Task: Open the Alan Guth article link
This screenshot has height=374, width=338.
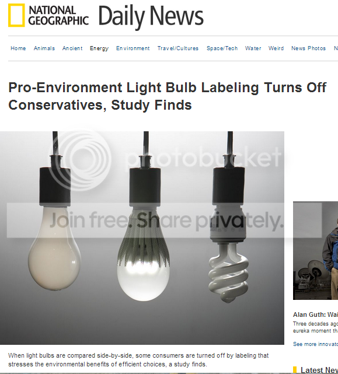Action: [316, 314]
